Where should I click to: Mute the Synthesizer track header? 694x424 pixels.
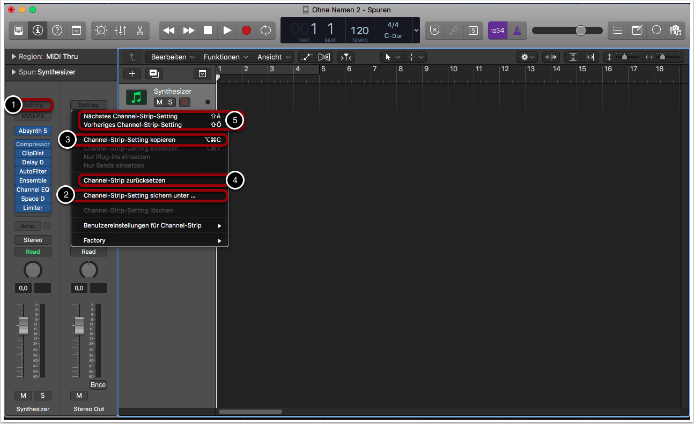159,102
